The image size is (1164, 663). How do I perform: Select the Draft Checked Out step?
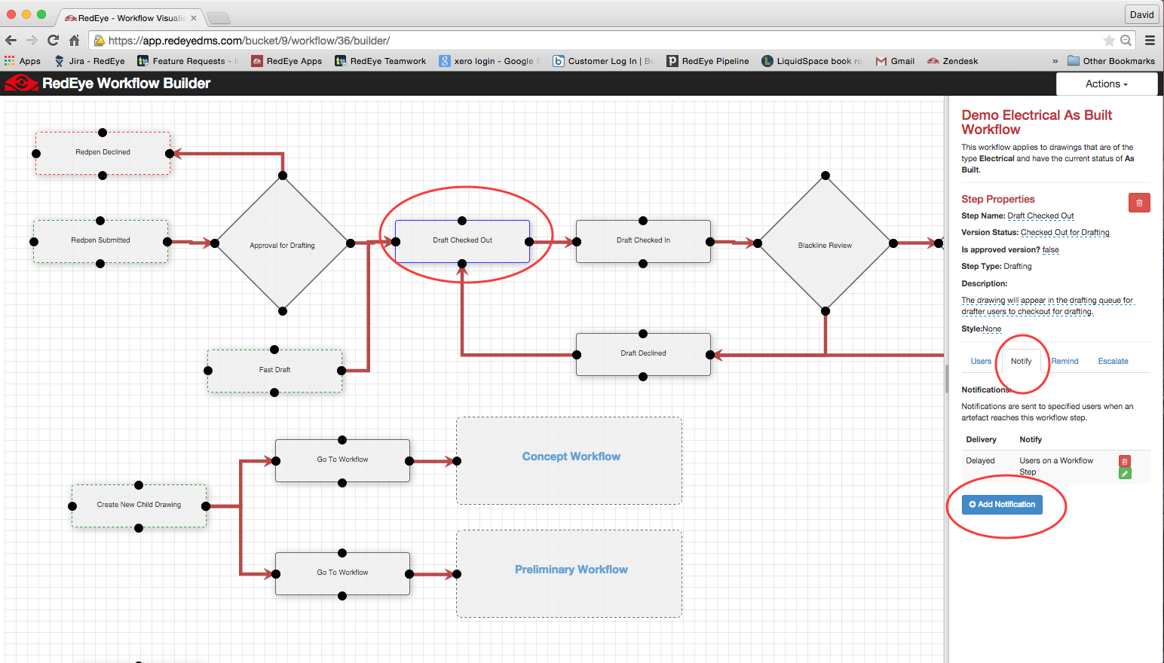pos(462,241)
